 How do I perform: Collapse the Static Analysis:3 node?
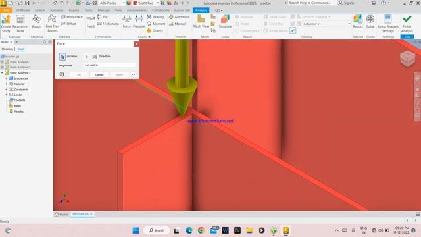pos(2,73)
